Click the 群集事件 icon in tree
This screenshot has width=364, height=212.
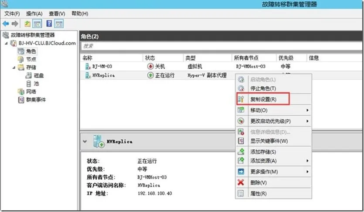coord(21,100)
